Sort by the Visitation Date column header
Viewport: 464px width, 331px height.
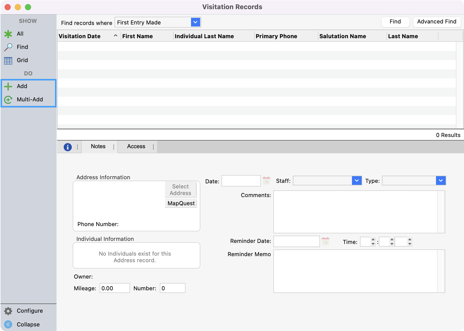[x=79, y=36]
